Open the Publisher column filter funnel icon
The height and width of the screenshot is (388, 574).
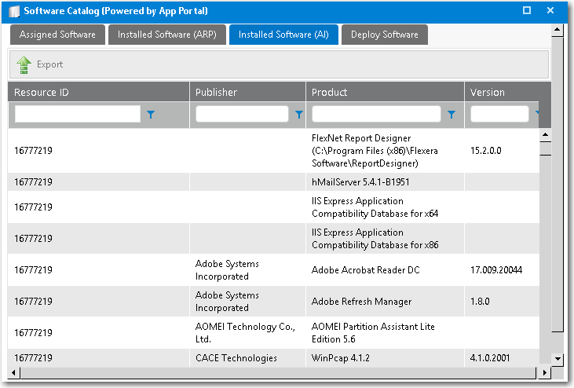(x=298, y=115)
